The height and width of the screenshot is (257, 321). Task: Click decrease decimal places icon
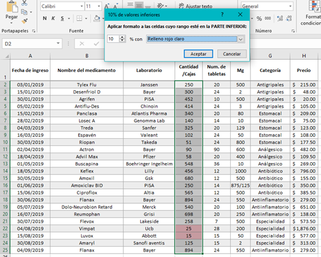[x=289, y=19]
